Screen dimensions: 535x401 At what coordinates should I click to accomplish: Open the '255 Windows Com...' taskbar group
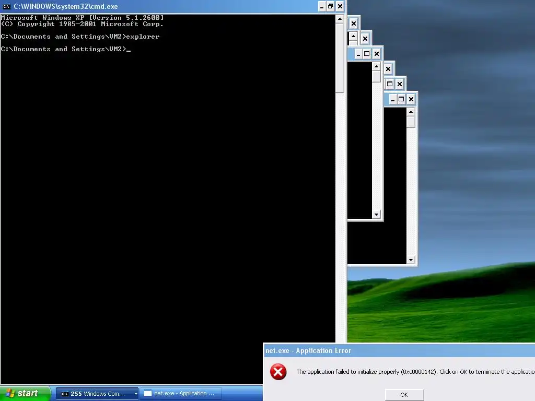(97, 394)
